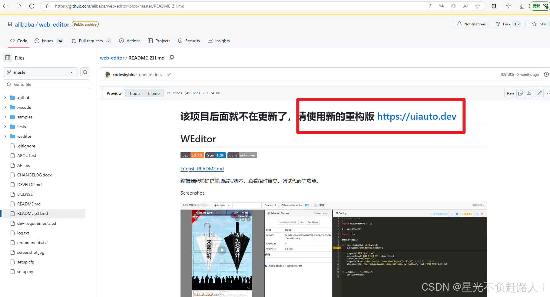The image size is (550, 297).
Task: Open the Notifications bell
Action: (471, 24)
